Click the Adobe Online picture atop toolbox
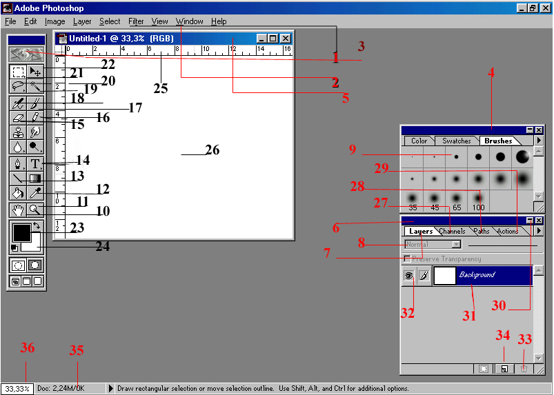 tap(27, 54)
